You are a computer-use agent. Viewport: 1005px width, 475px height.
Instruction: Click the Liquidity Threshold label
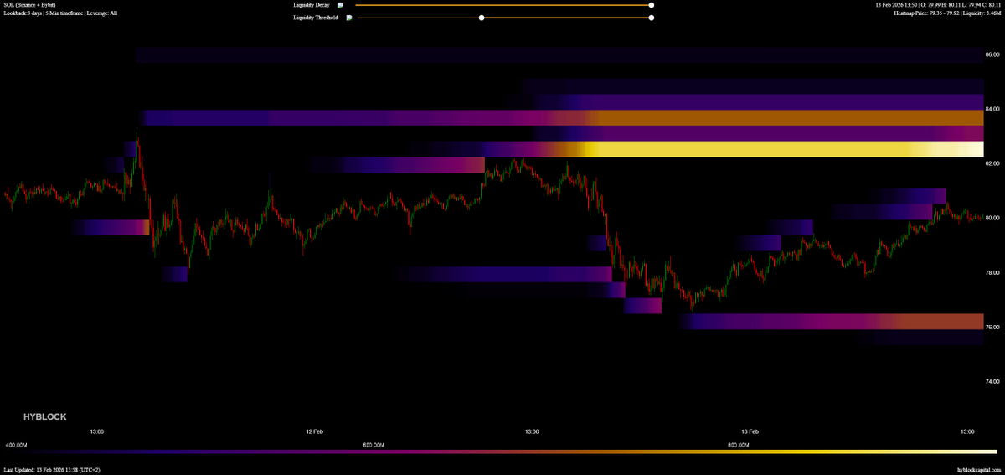[x=316, y=17]
